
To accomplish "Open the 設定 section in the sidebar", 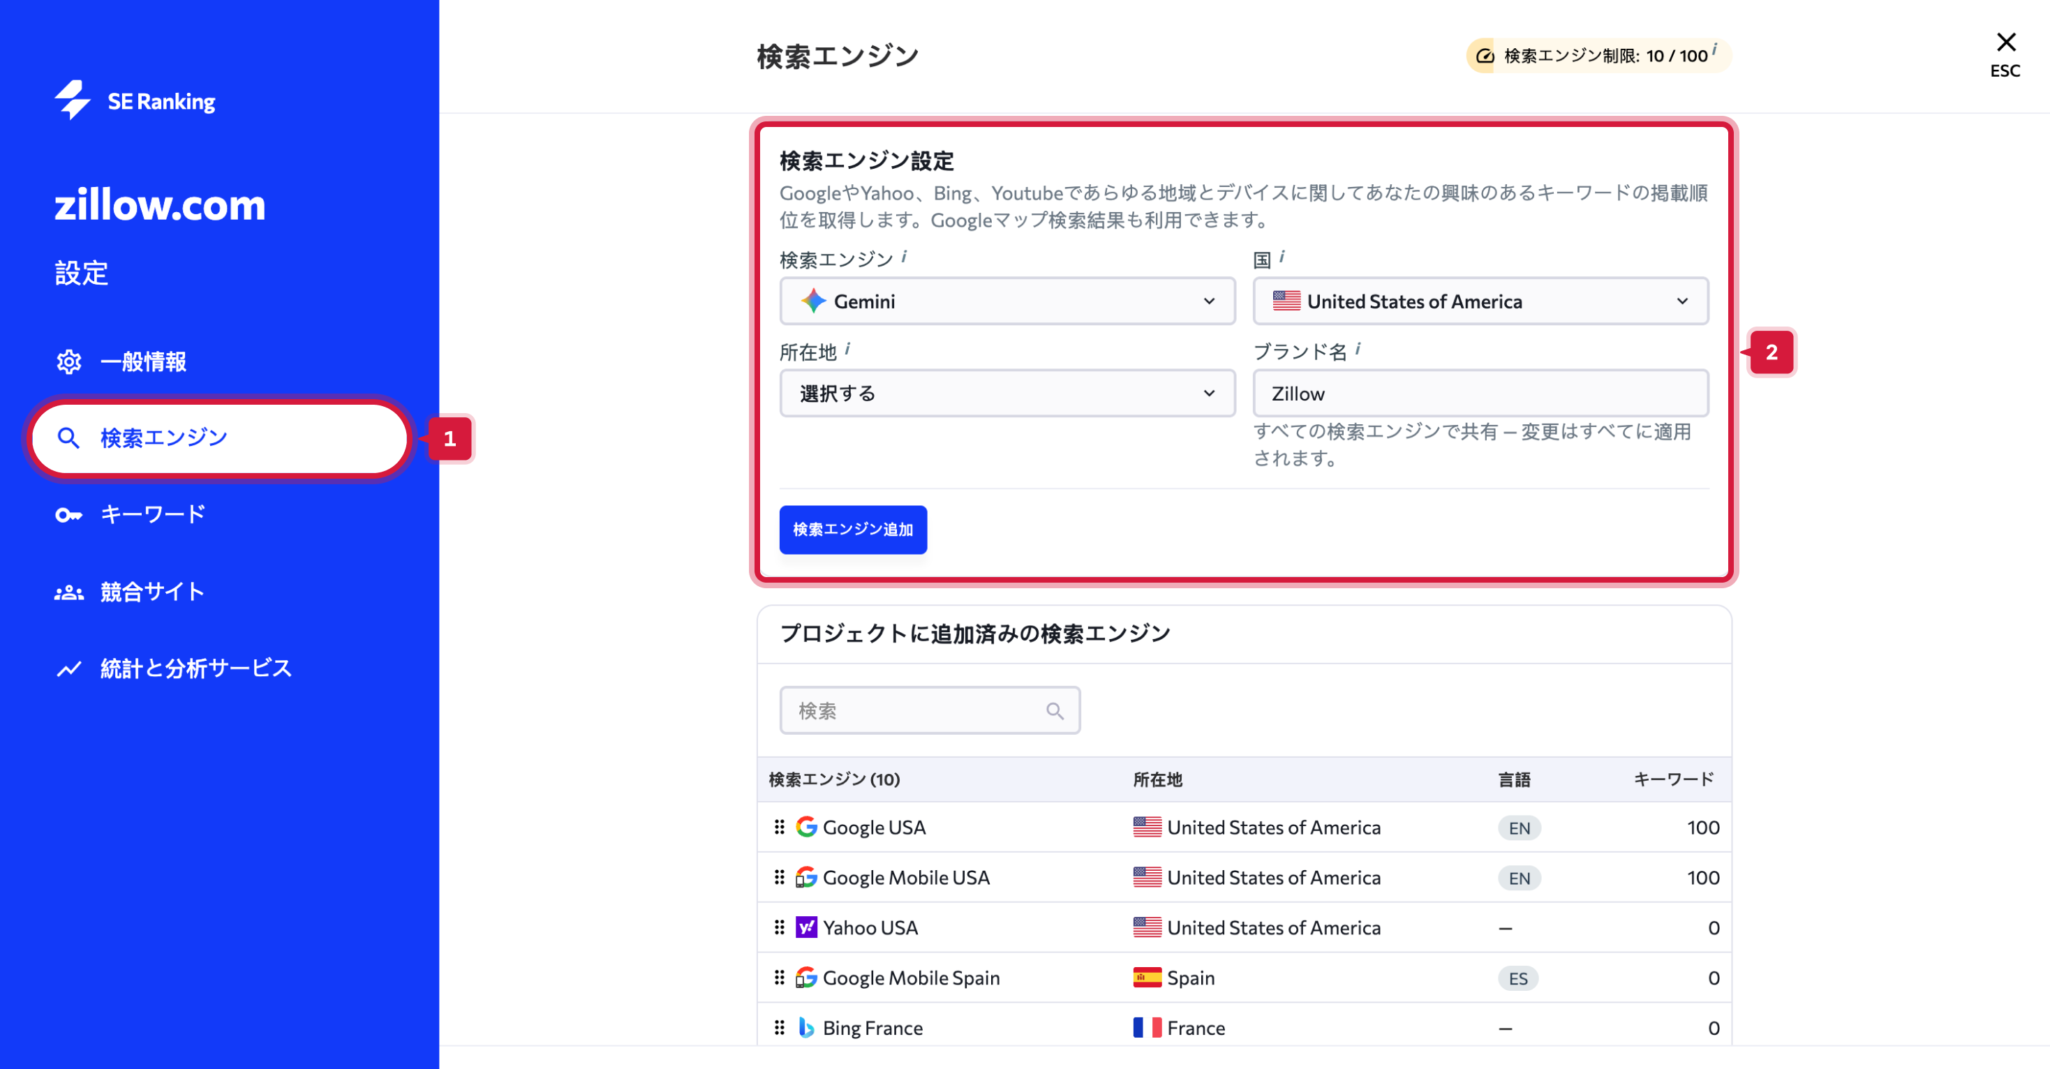I will pyautogui.click(x=80, y=274).
